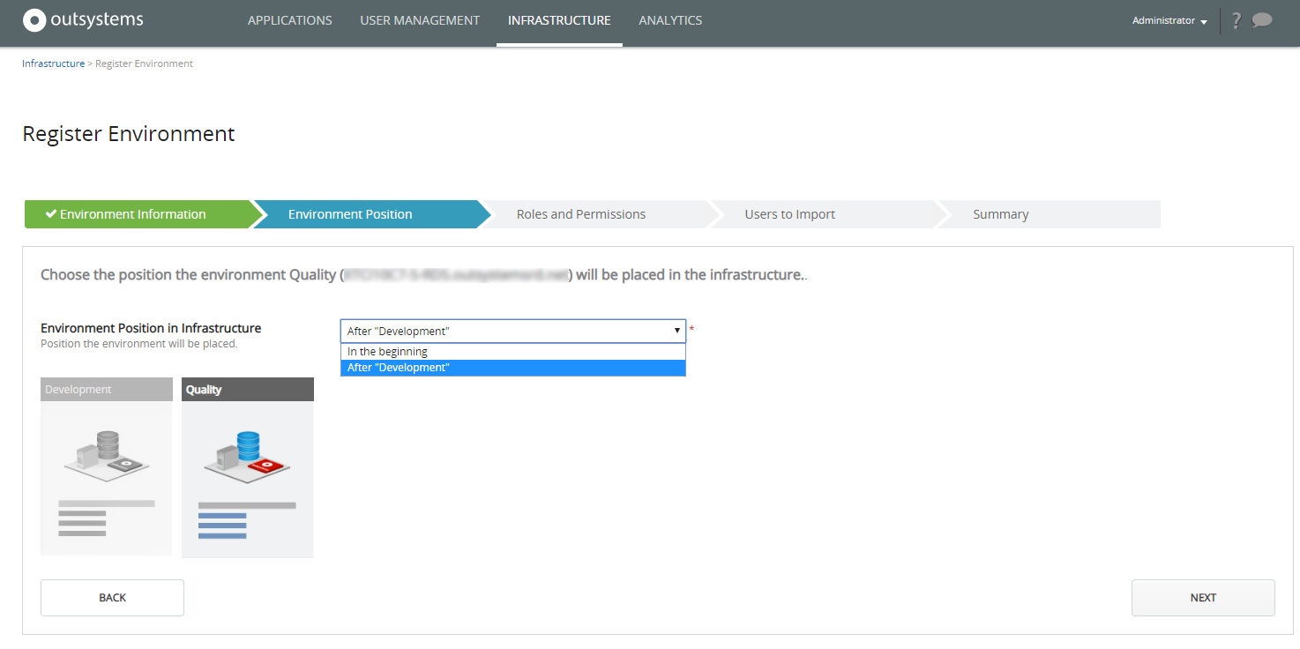Open the help question mark icon

[x=1236, y=20]
